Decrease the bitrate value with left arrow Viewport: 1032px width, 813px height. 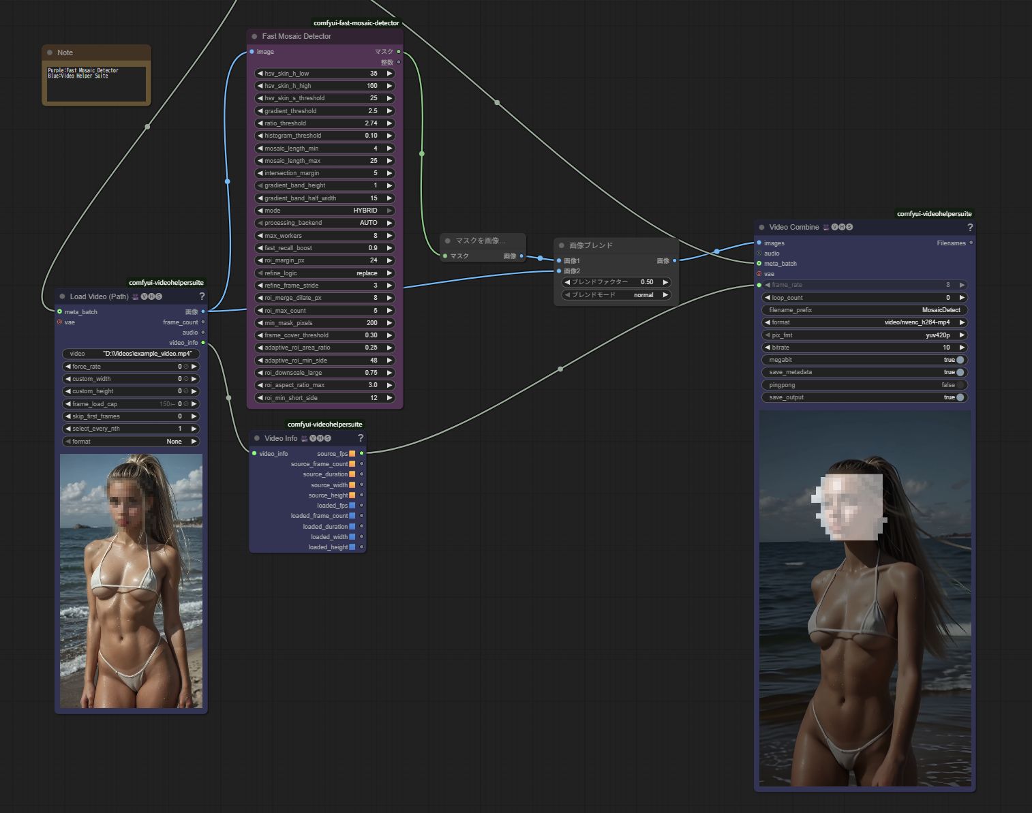point(768,348)
